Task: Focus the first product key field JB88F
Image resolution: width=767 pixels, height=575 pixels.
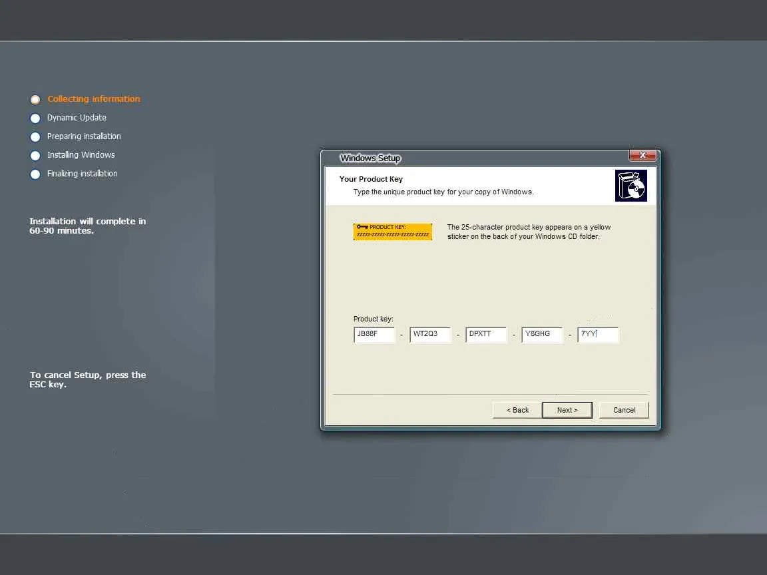Action: tap(374, 335)
